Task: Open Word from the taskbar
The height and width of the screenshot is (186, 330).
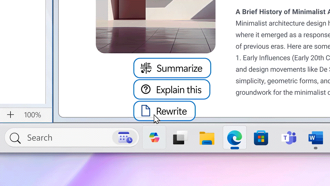Action: click(315, 138)
